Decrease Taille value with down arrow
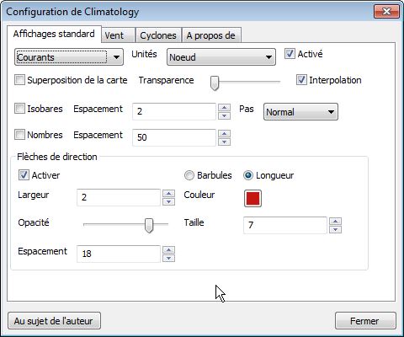Image resolution: width=404 pixels, height=337 pixels. point(335,229)
